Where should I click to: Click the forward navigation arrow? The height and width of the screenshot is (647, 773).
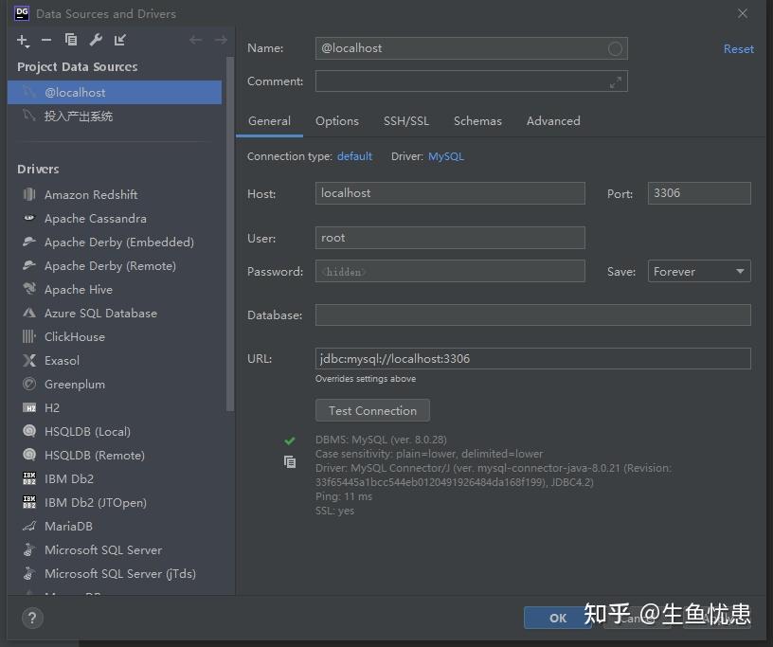coord(221,40)
